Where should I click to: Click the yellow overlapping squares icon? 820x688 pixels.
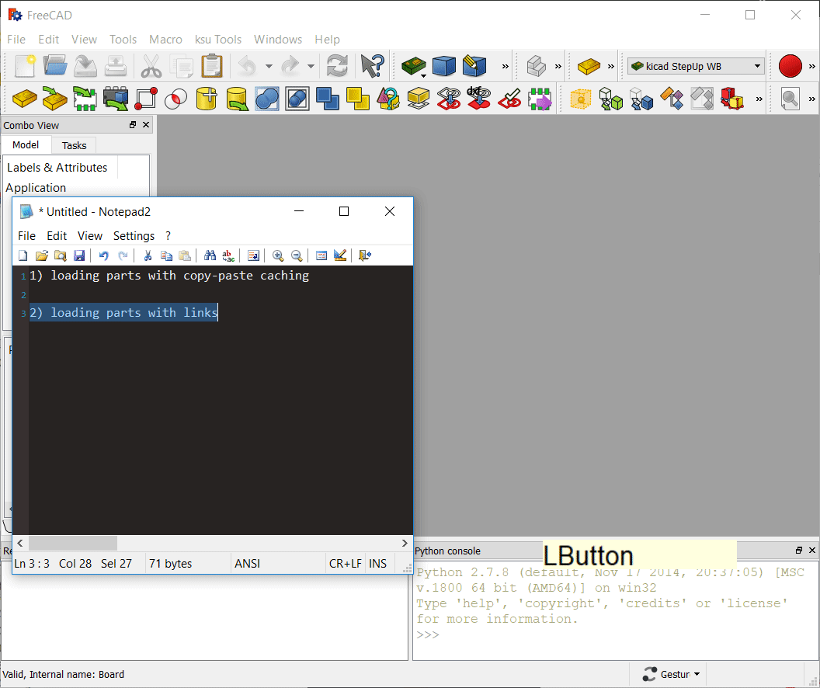coord(358,99)
